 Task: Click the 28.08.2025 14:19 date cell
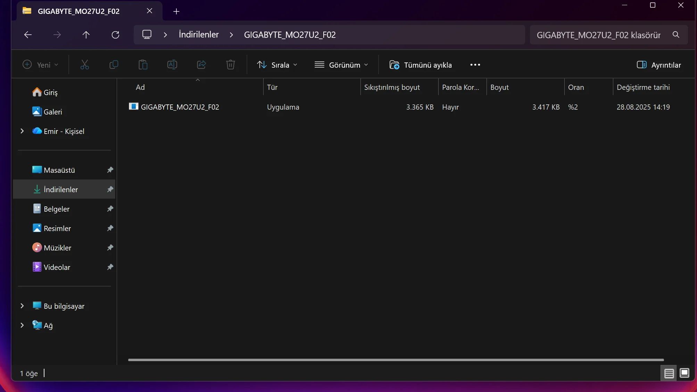click(643, 107)
